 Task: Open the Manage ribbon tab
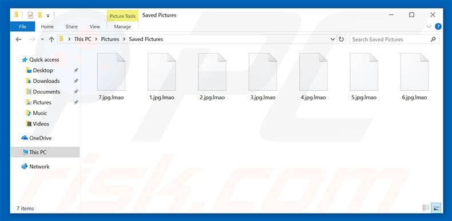[122, 26]
